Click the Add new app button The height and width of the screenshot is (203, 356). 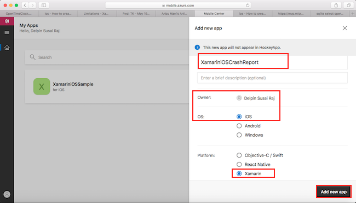(334, 192)
